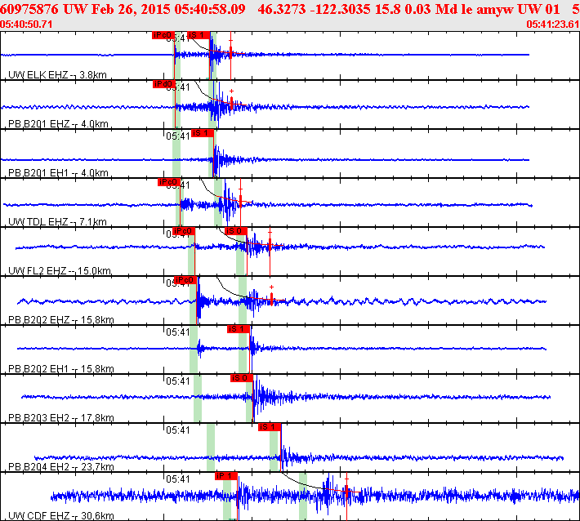Click the iS 1 pick flag on PB B202 EH1
Image resolution: width=580 pixels, height=521 pixels.
239,329
